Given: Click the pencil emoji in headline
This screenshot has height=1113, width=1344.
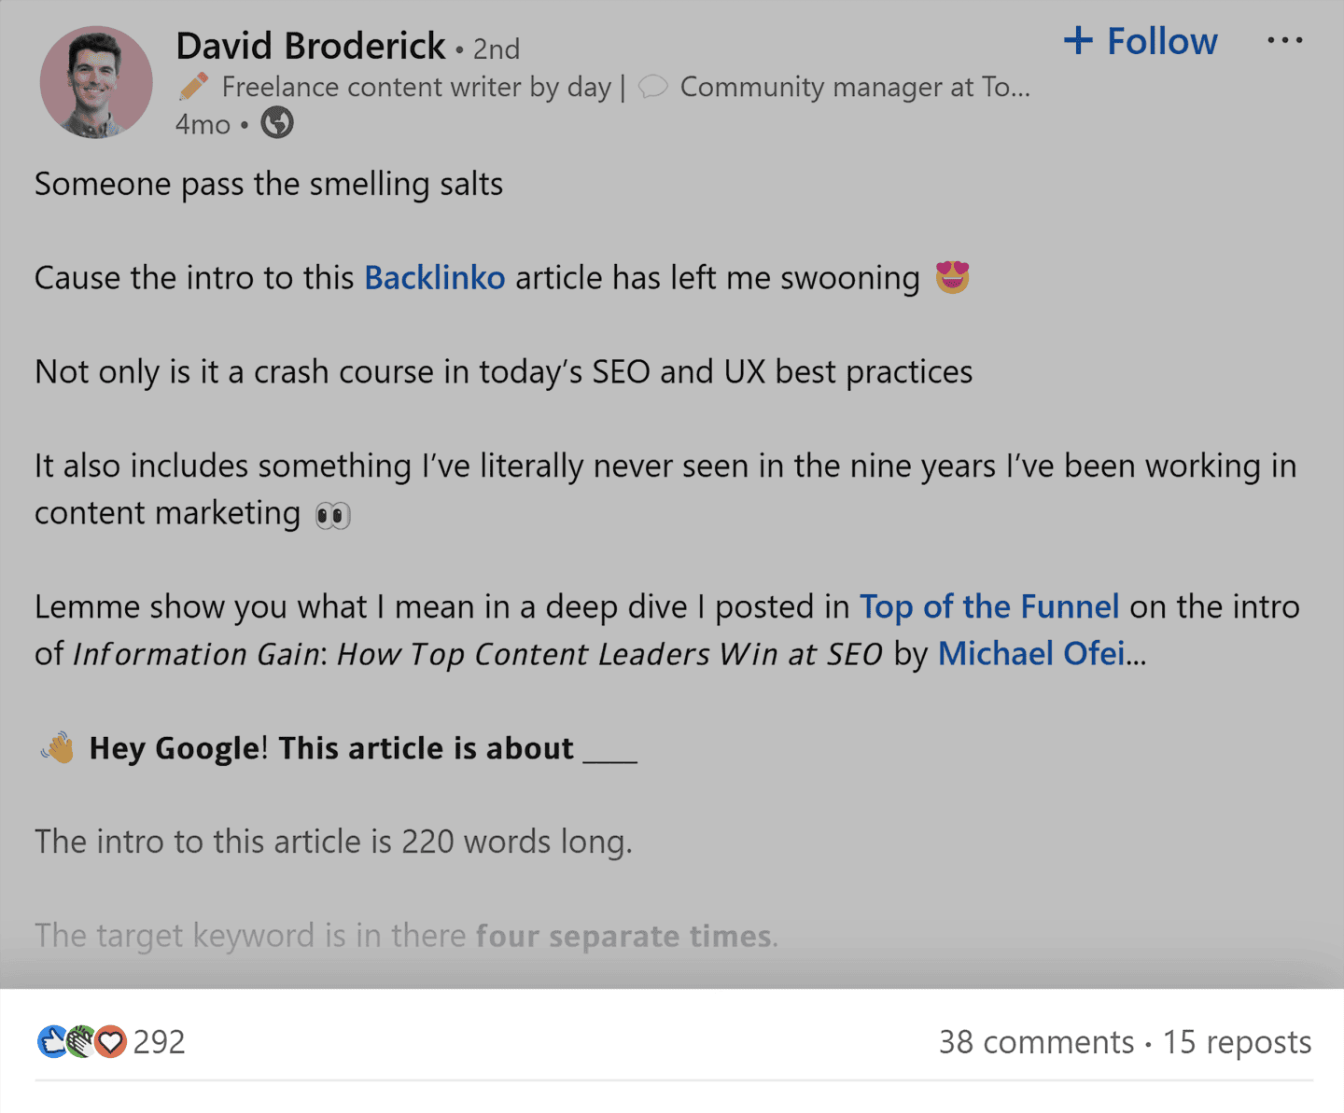Looking at the screenshot, I should tap(194, 87).
